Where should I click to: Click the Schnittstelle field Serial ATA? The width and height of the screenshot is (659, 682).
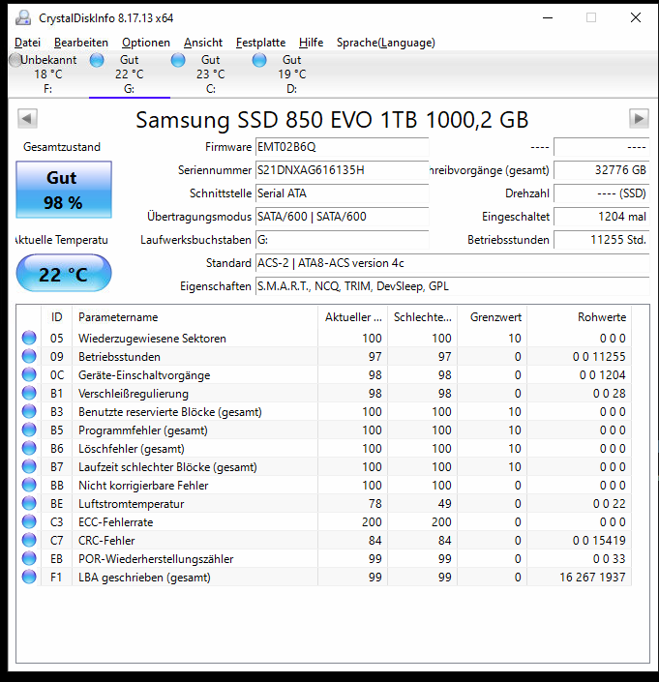click(x=342, y=193)
